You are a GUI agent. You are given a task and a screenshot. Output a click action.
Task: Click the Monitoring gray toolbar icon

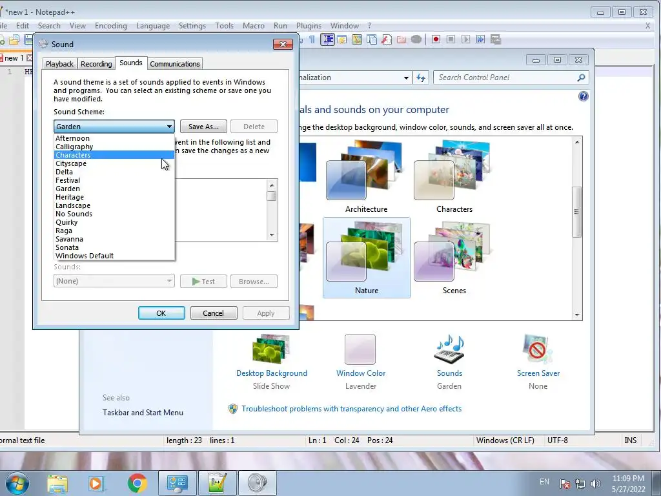(416, 39)
